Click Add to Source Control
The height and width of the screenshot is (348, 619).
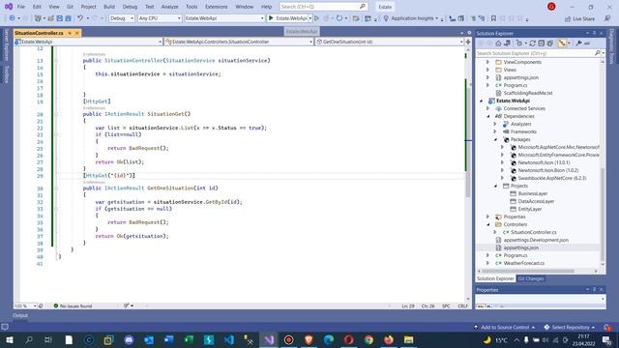pos(504,327)
